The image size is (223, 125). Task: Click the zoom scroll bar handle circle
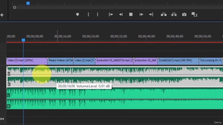[14, 8]
